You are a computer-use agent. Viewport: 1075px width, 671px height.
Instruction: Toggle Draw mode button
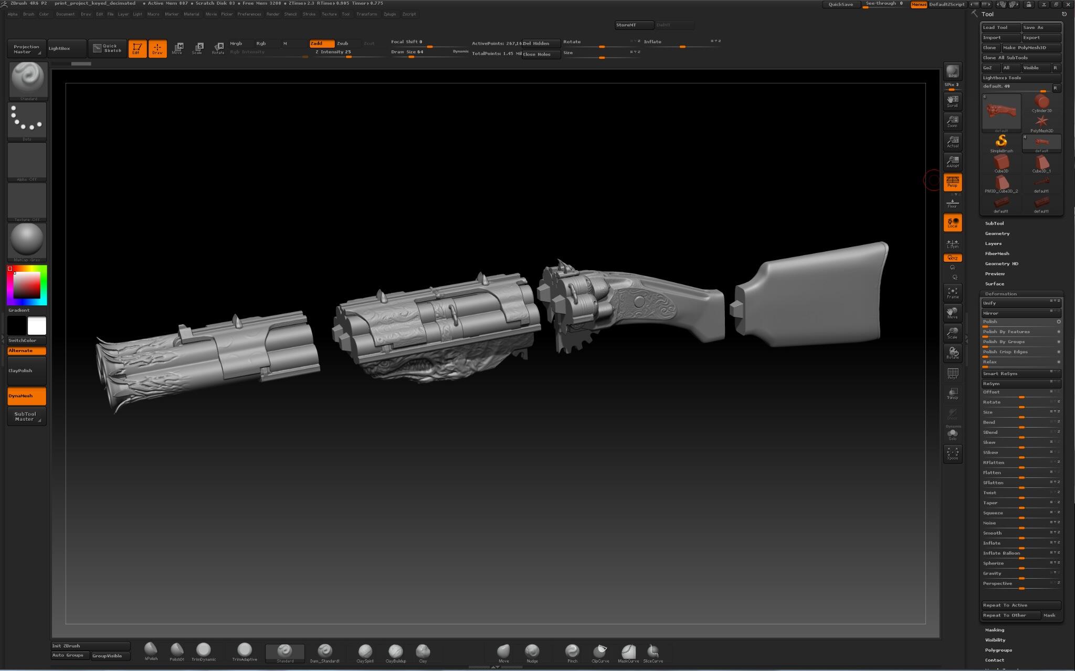[x=157, y=48]
